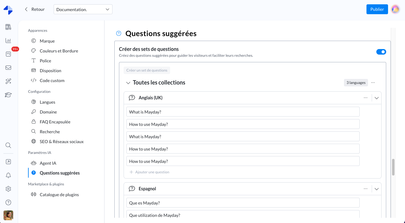Open the knowledge base books icon
Screen dimensions: 405x223
8,27
